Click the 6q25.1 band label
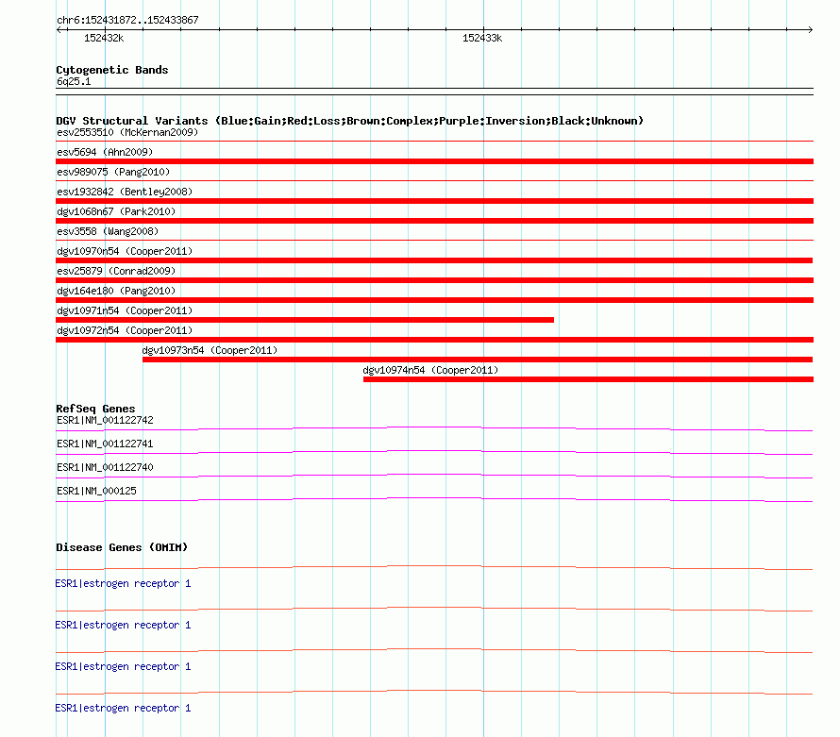This screenshot has width=840, height=737. click(x=74, y=81)
